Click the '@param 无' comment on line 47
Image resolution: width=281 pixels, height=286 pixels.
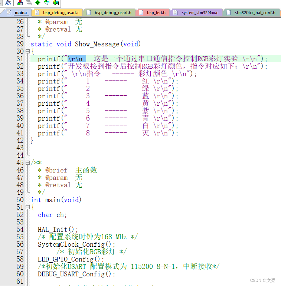(60, 178)
